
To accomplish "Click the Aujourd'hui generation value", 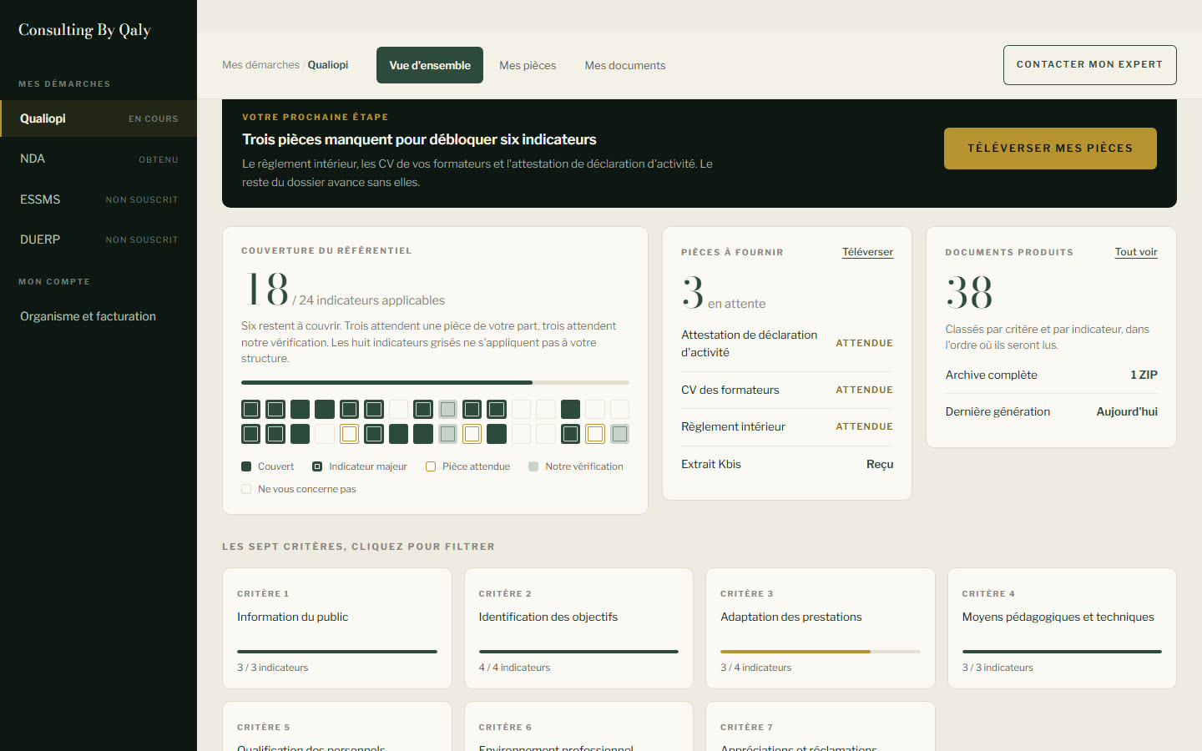I will tap(1127, 411).
